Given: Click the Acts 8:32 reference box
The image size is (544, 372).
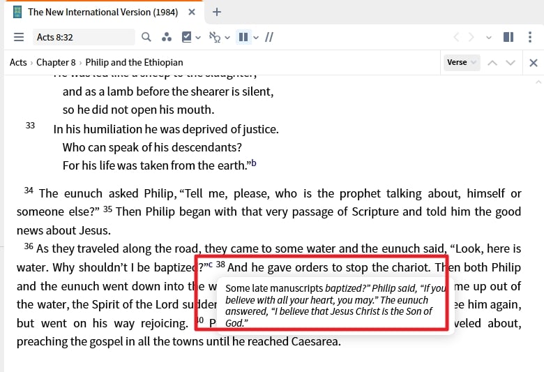Looking at the screenshot, I should (x=84, y=37).
